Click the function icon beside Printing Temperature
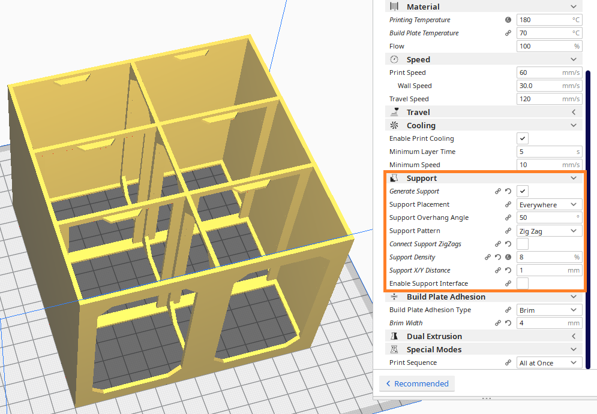Image resolution: width=597 pixels, height=414 pixels. pyautogui.click(x=508, y=20)
